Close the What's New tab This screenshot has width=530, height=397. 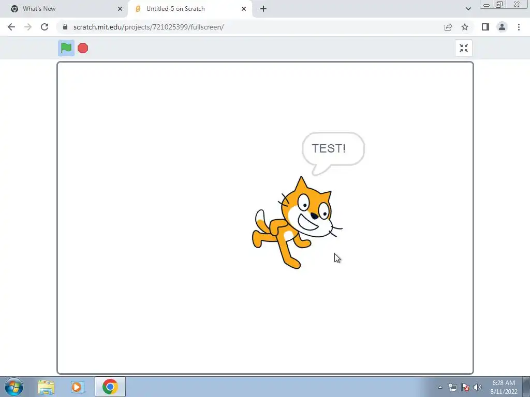click(x=120, y=9)
